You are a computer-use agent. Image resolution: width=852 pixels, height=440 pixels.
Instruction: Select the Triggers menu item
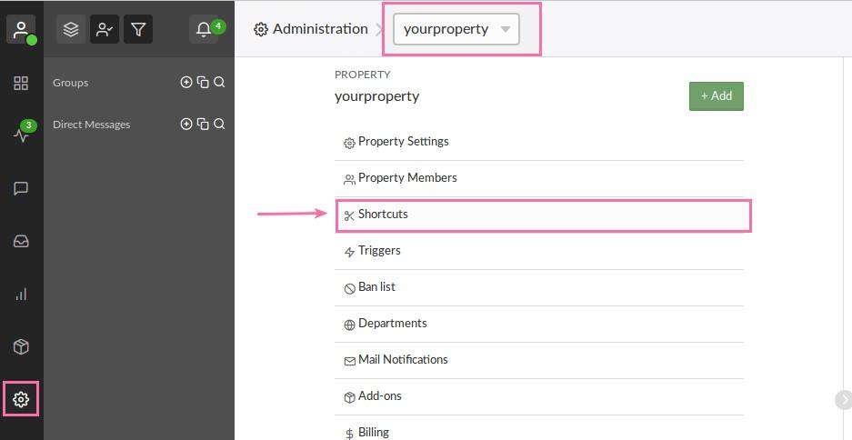(379, 251)
